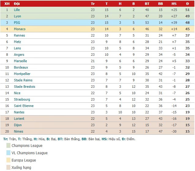Click the HS column header

tap(174, 4)
